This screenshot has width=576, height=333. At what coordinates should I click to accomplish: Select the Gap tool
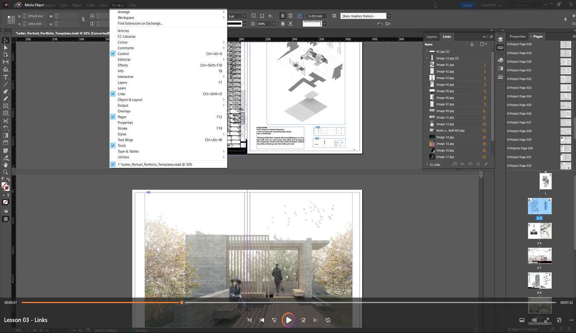pyautogui.click(x=6, y=62)
